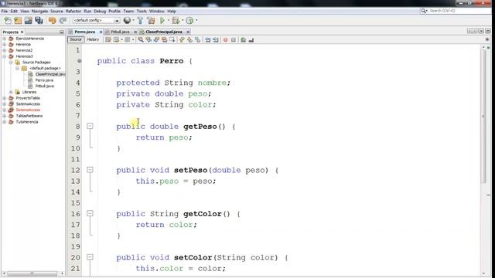Click the Stop Macro Recording icon
Screen dimensions: 495x278
[x=234, y=40]
